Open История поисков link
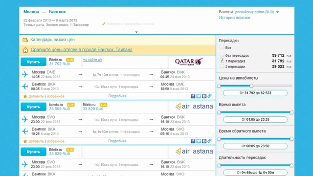Image resolution: width=313 pixels, height=176 pixels. pyautogui.click(x=235, y=18)
